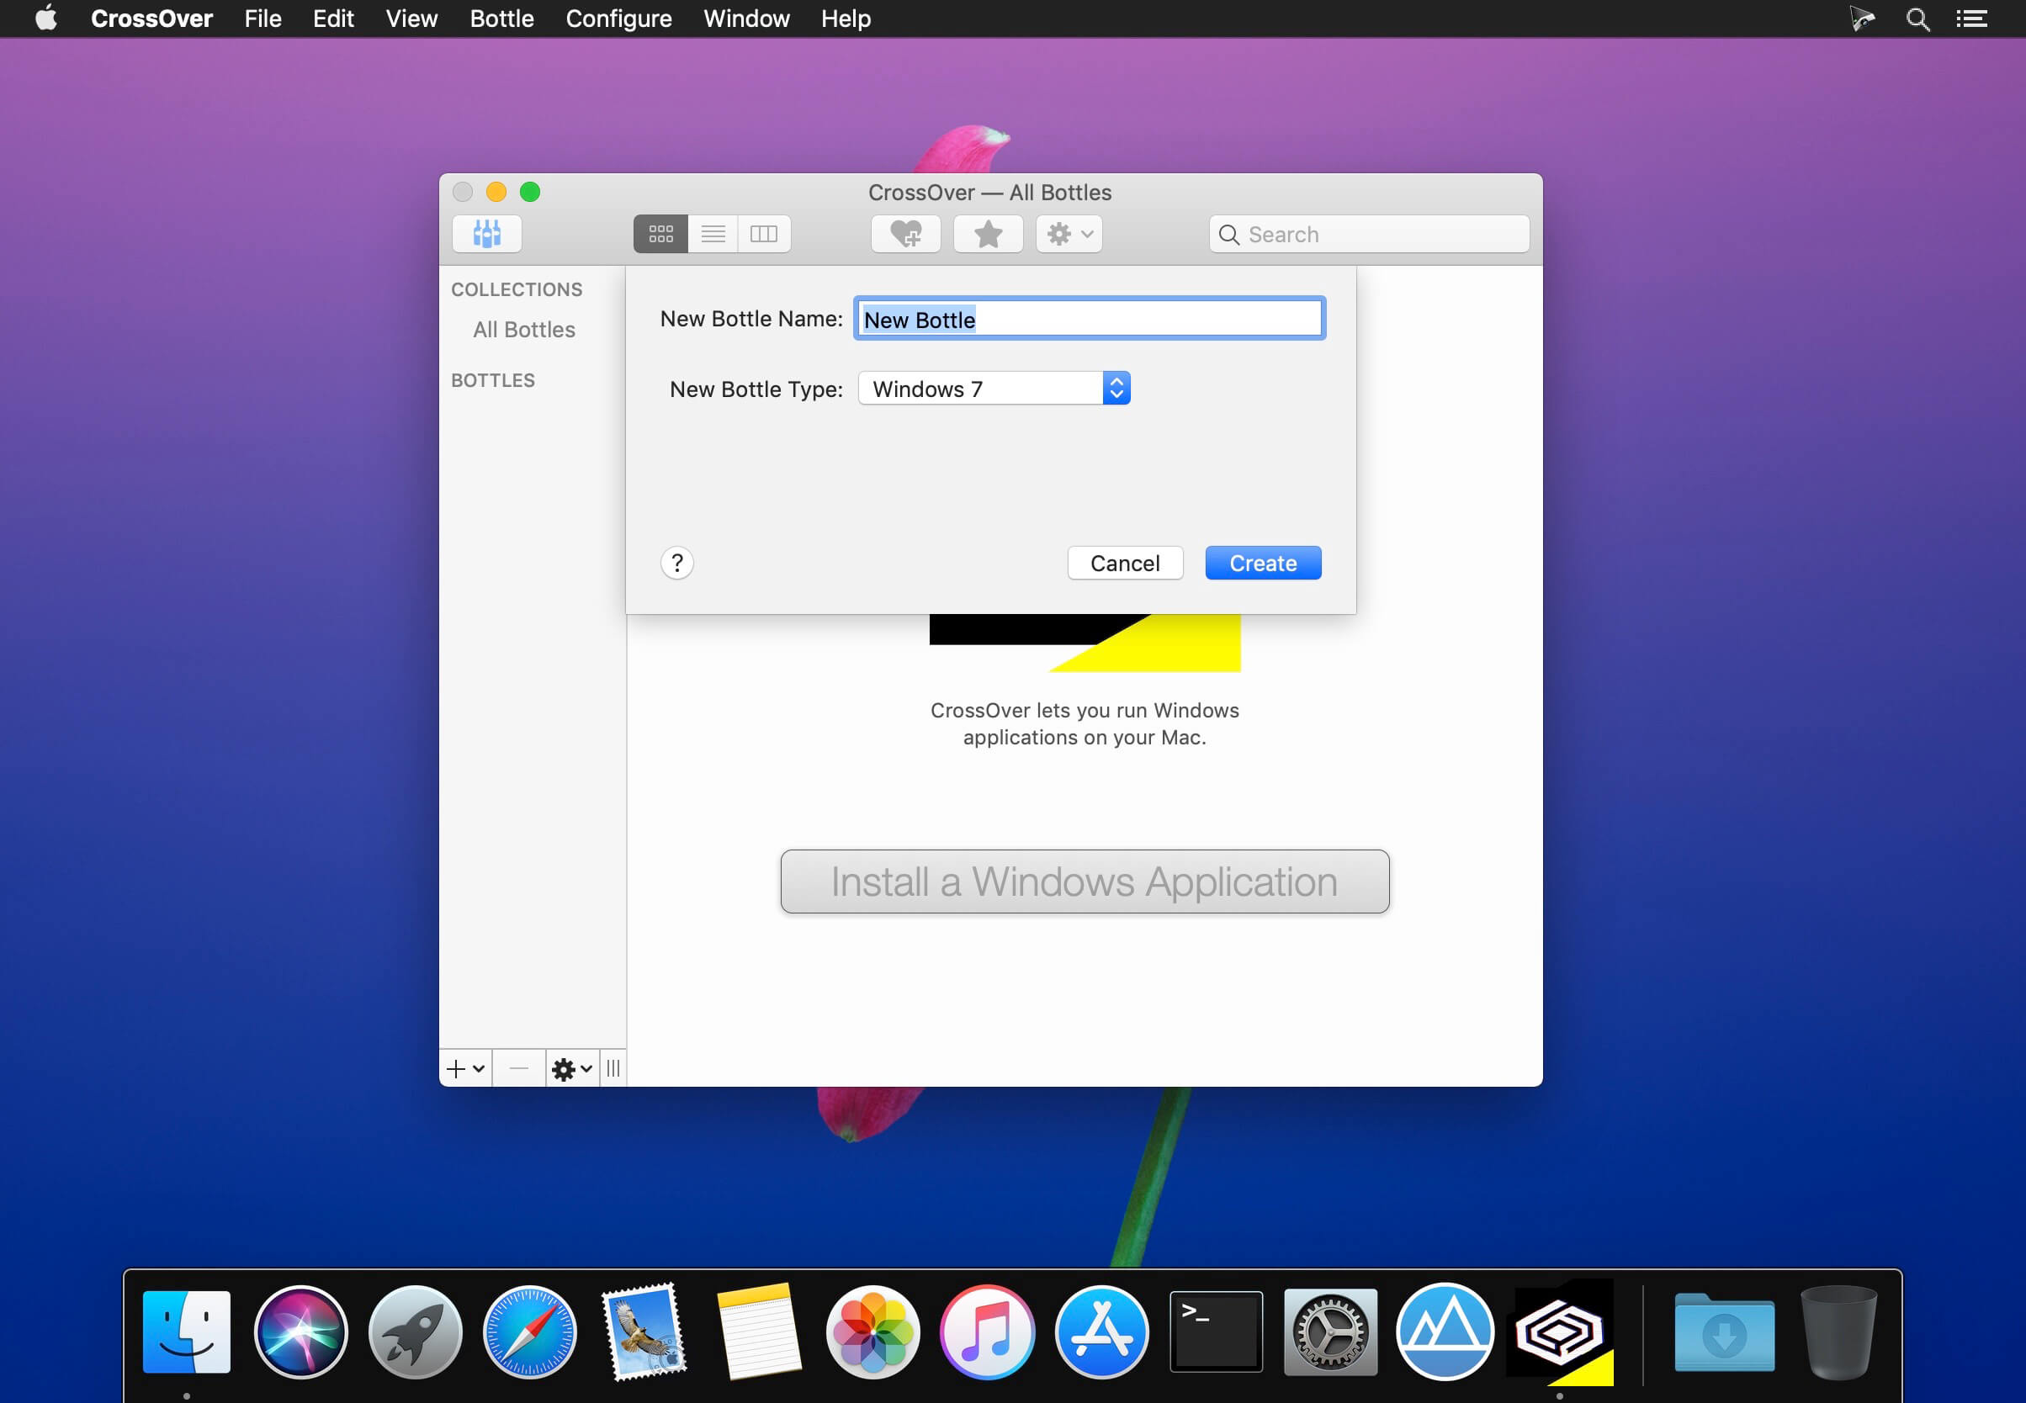Click the minus remove bottle button
The width and height of the screenshot is (2026, 1403).
tap(518, 1069)
